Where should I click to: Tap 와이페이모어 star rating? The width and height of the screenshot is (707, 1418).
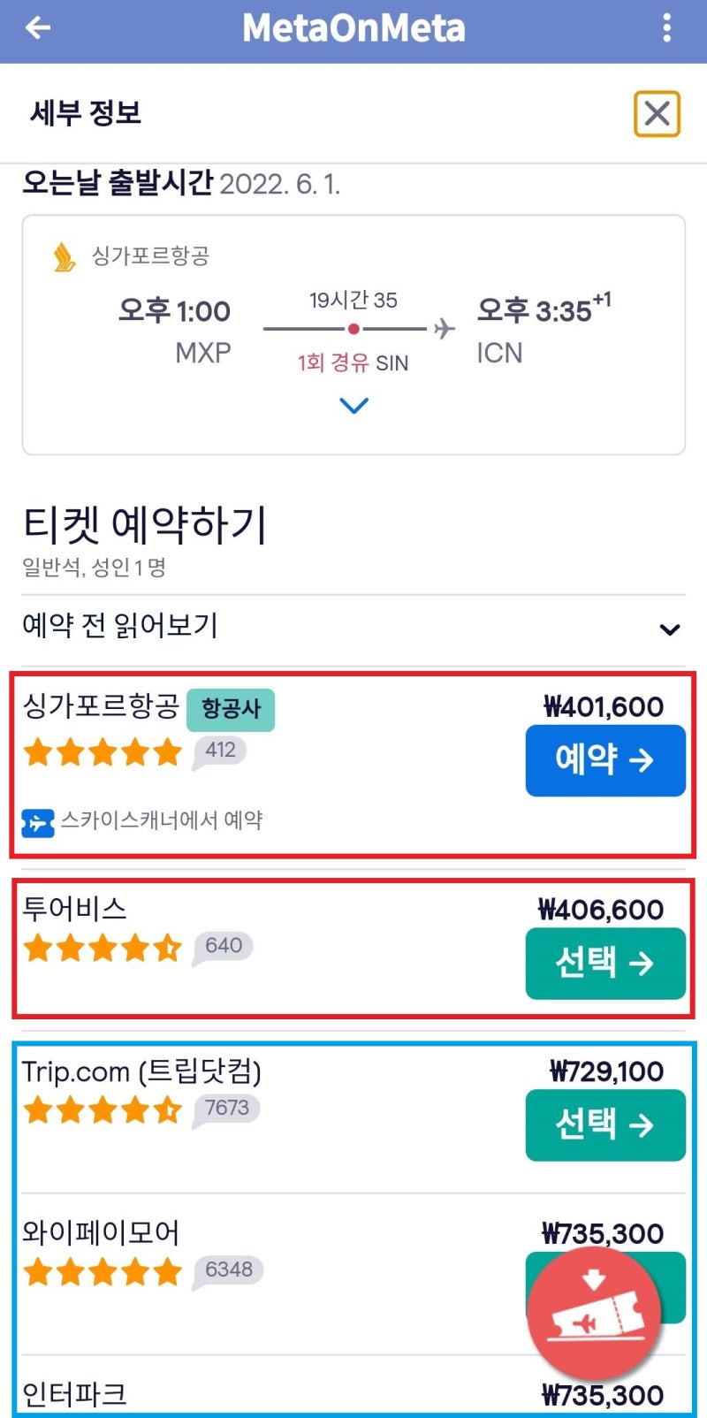103,1272
